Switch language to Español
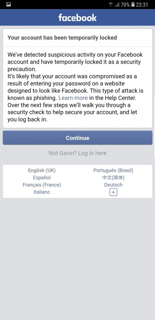This screenshot has width=155, height=320. tap(42, 177)
